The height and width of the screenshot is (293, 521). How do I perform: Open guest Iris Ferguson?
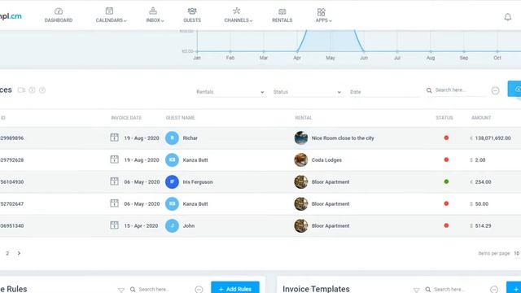[198, 181]
